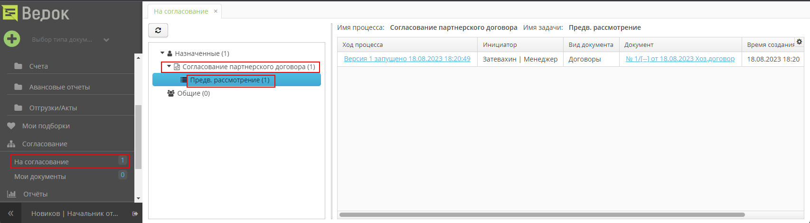810x223 pixels.
Task: Open На согласование sidebar menu item
Action: tap(42, 162)
